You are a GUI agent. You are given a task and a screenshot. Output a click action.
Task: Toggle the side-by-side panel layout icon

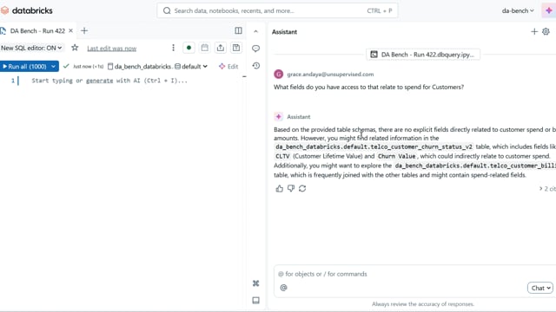pos(238,31)
